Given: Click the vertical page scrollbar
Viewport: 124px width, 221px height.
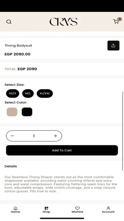Looking at the screenshot, I should click(123, 131).
